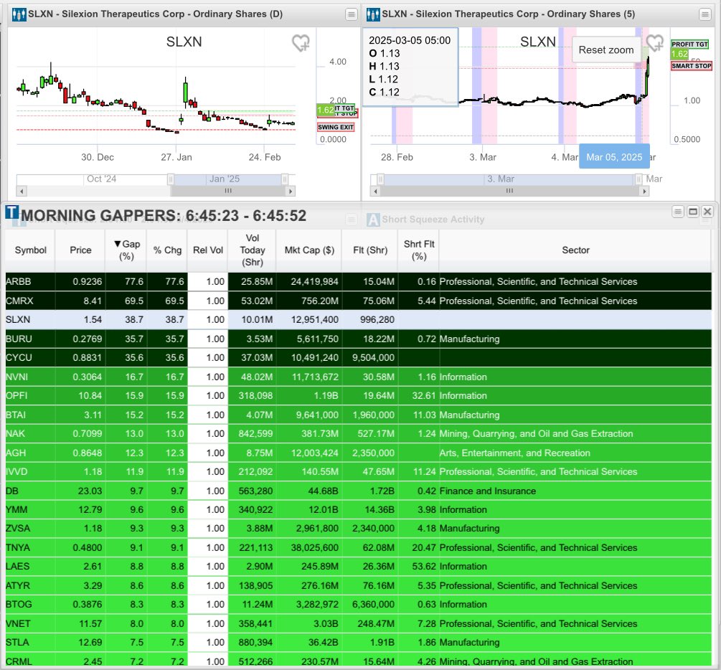
Task: Sort by the Price column header
Action: 80,250
